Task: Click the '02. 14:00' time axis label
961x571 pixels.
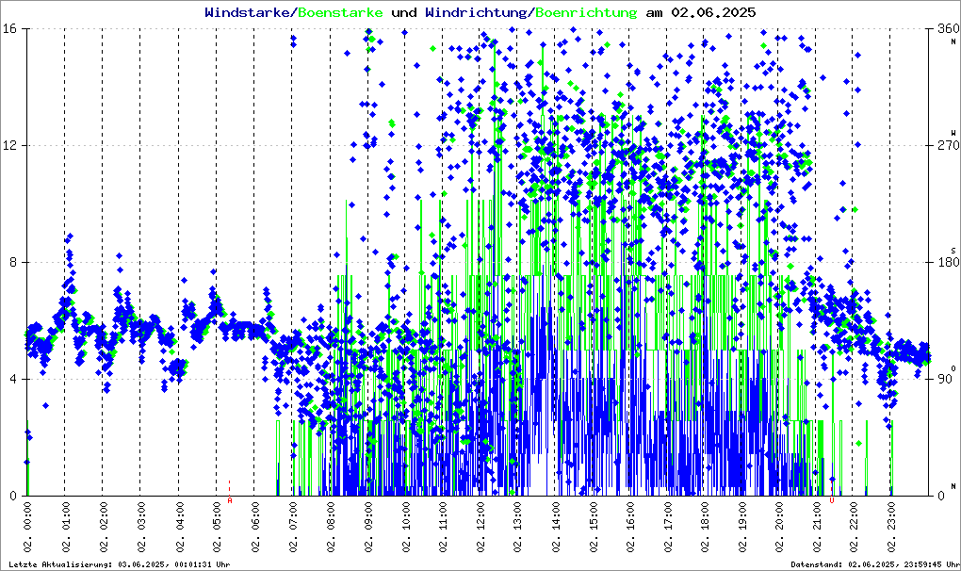Action: tap(555, 527)
